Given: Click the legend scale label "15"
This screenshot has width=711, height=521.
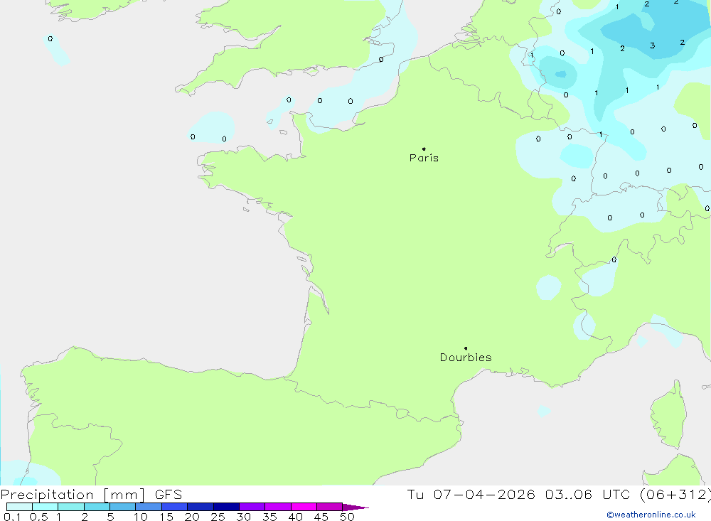Looking at the screenshot, I should [166, 517].
